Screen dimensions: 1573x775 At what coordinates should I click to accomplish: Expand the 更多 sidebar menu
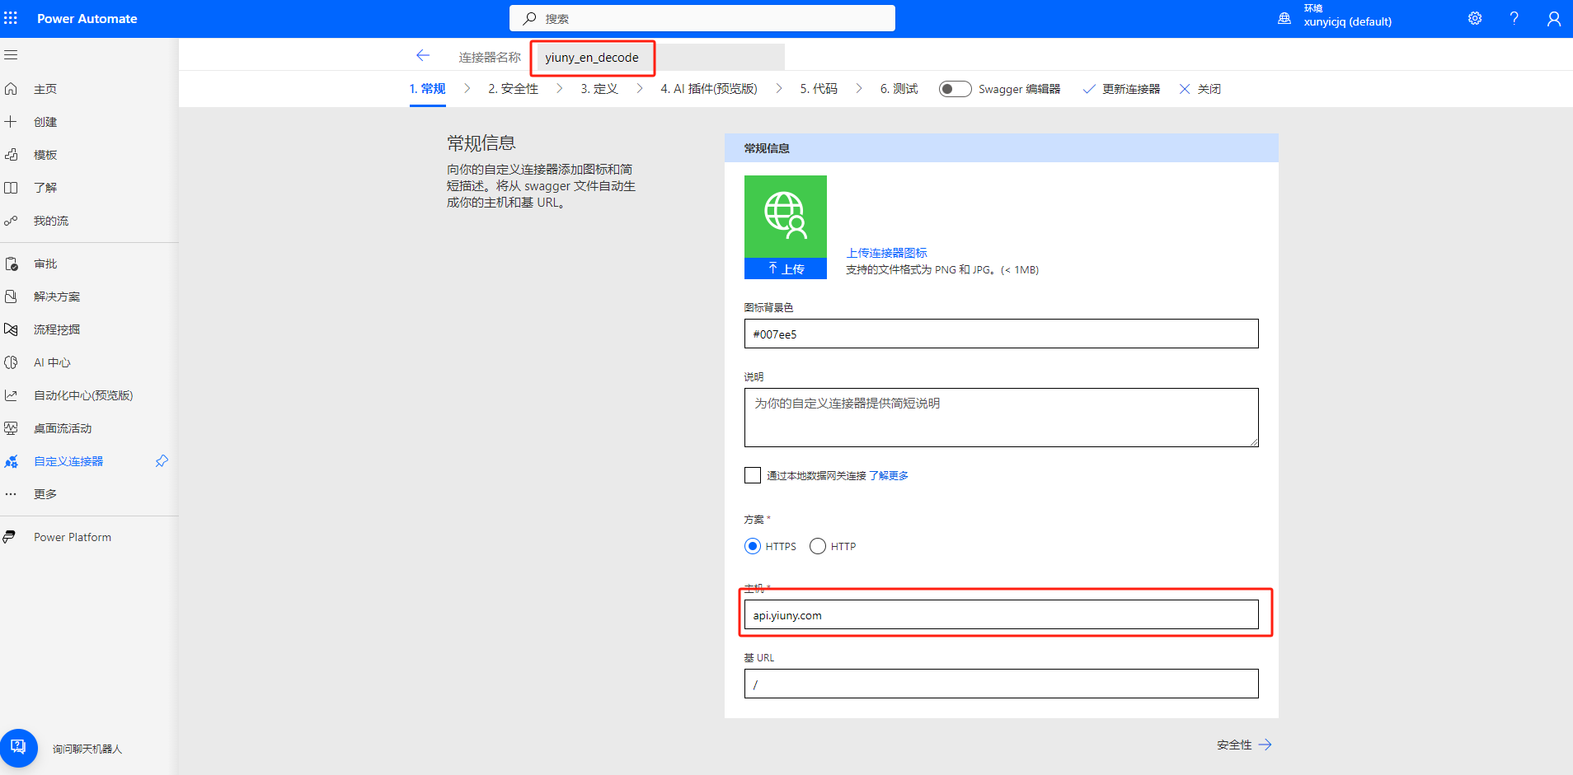(x=45, y=494)
